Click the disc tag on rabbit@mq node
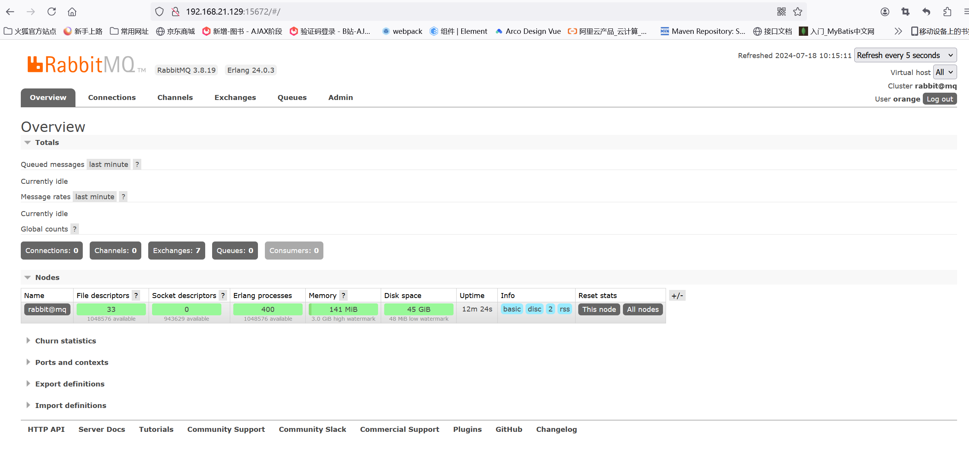This screenshot has width=969, height=473. 533,309
